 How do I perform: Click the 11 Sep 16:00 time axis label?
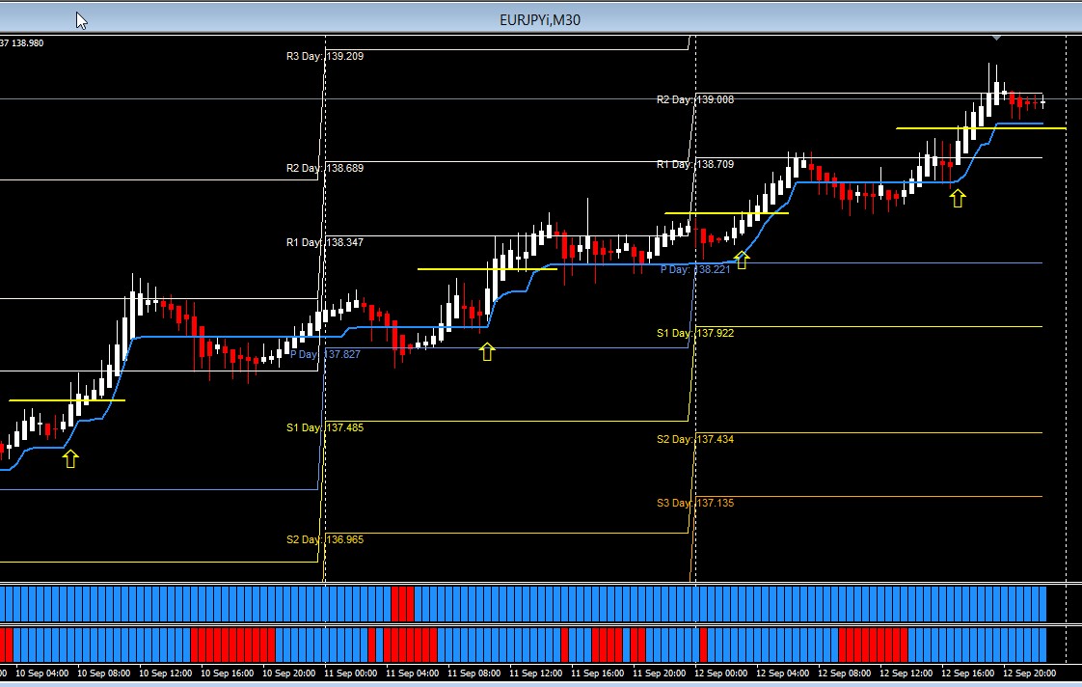pyautogui.click(x=598, y=673)
